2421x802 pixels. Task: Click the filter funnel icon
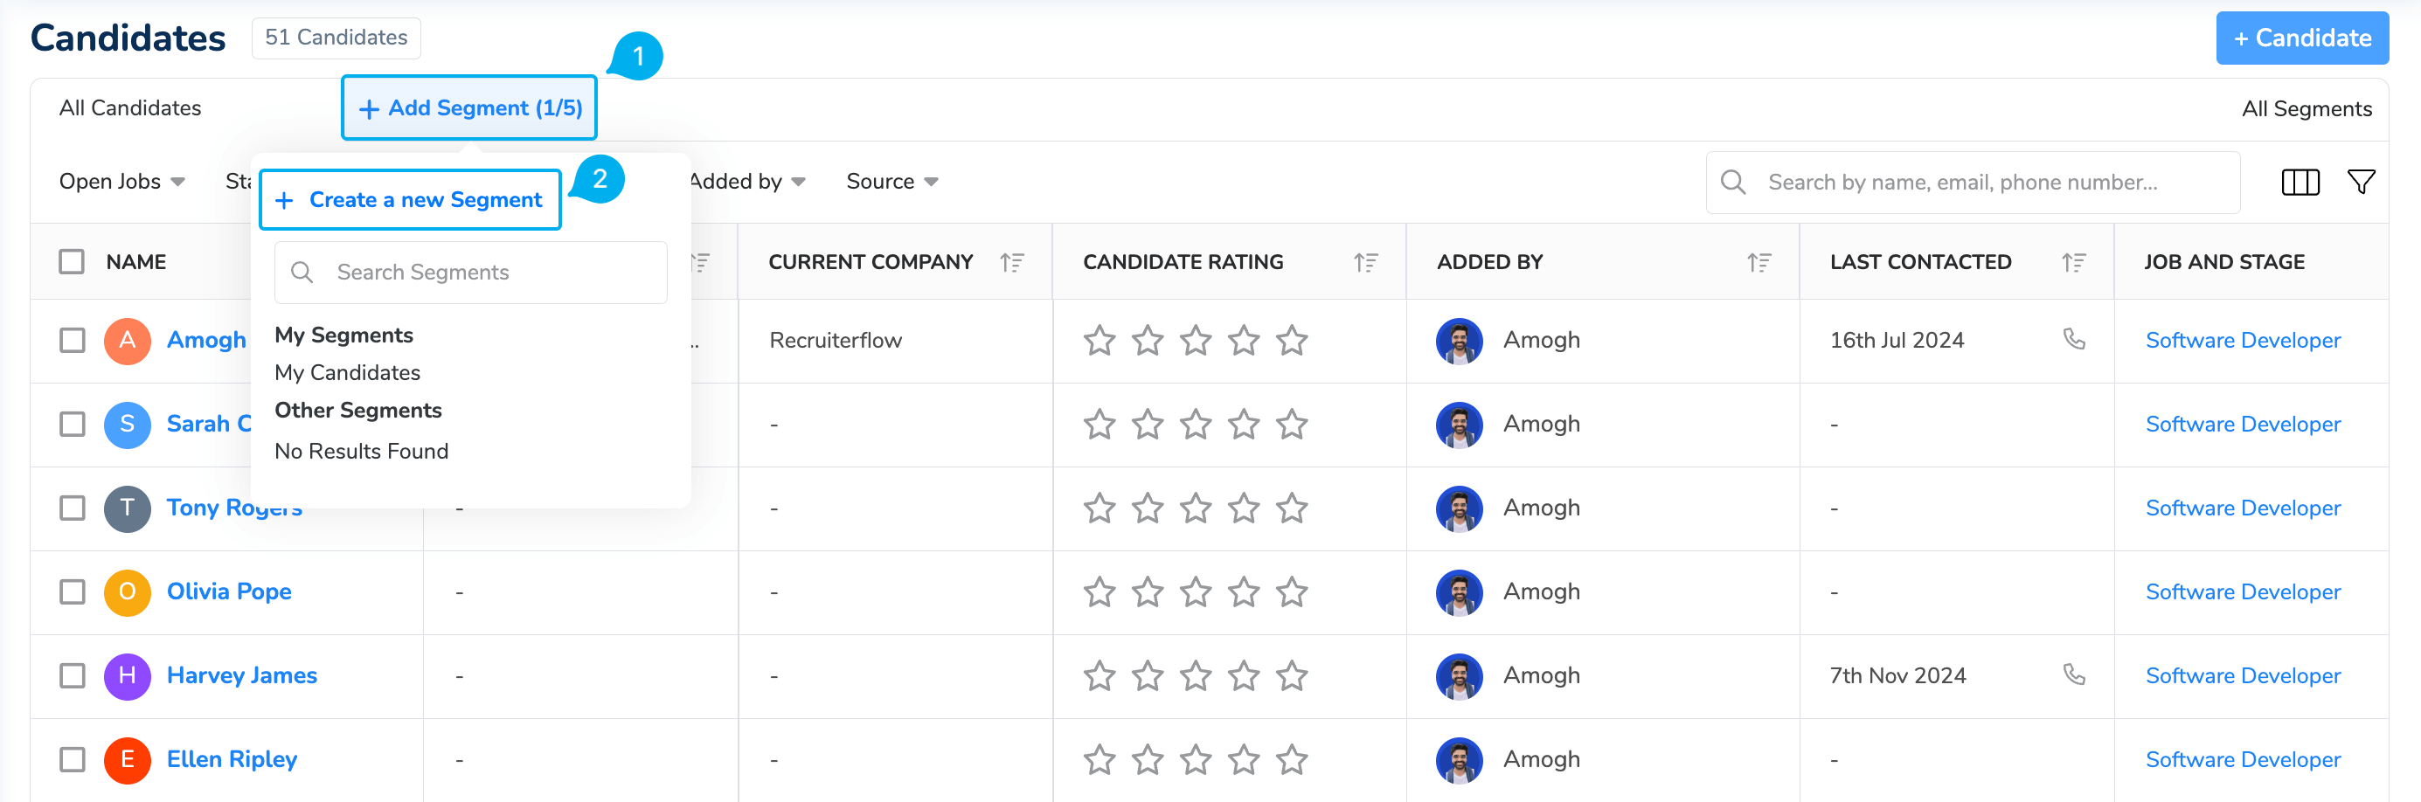coord(2361,183)
